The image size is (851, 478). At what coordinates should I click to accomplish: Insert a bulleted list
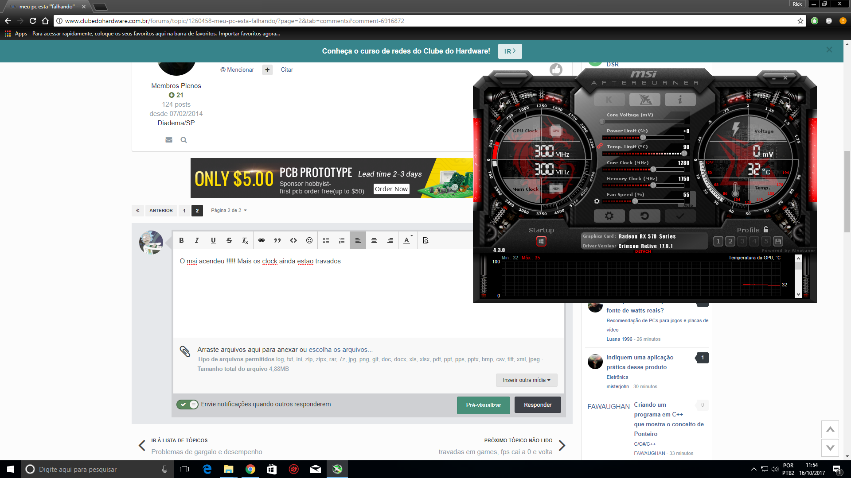[326, 240]
